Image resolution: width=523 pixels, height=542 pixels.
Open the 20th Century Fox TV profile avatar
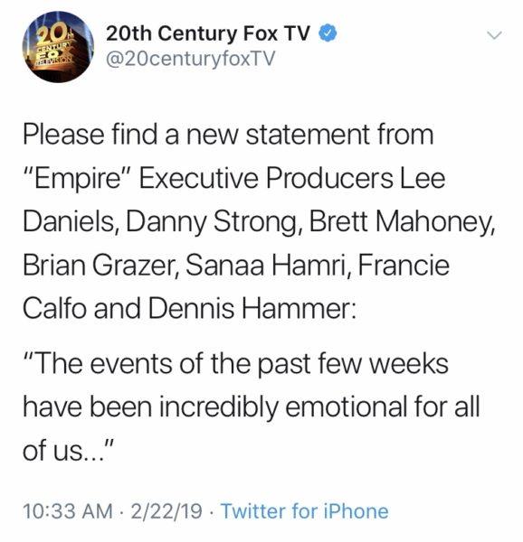[58, 47]
